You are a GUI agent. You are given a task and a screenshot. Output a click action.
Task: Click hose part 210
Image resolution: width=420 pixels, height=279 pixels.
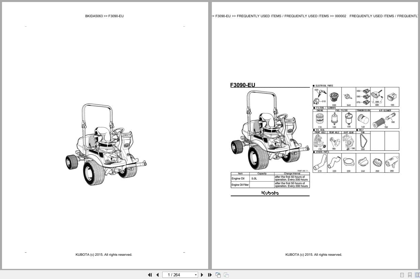click(x=320, y=163)
